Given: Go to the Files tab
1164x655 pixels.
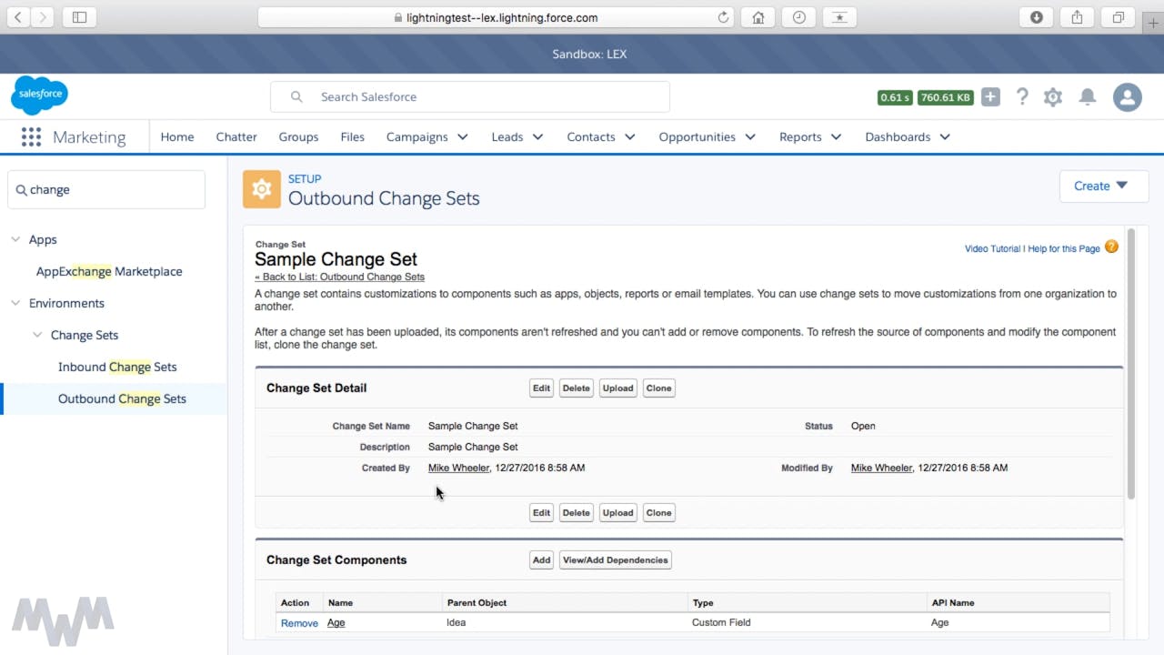Looking at the screenshot, I should 352,136.
